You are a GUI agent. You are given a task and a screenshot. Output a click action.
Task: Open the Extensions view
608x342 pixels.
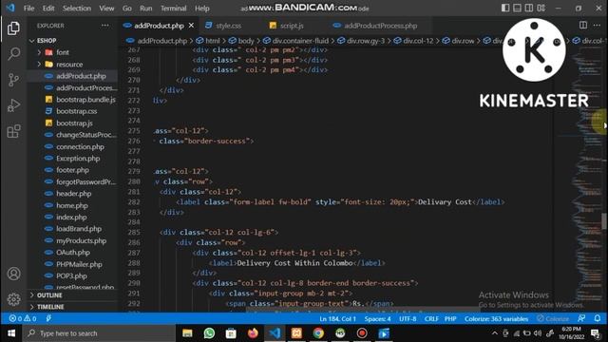[13, 131]
